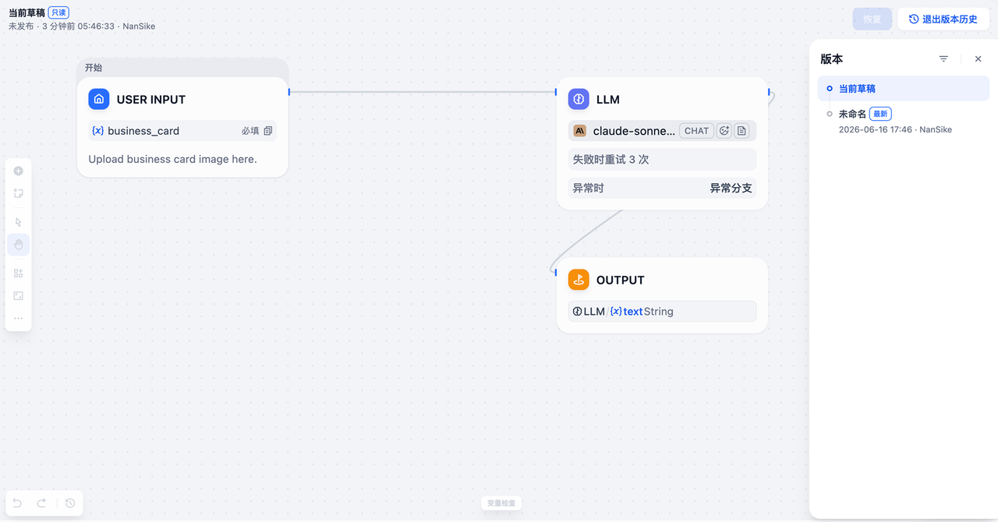Click the claude-sonne... model name
This screenshot has width=998, height=522.
634,131
